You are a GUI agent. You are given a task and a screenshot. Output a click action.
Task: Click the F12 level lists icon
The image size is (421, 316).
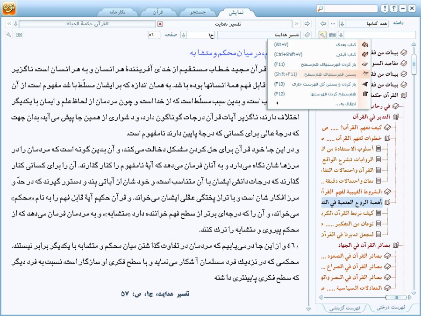365,94
